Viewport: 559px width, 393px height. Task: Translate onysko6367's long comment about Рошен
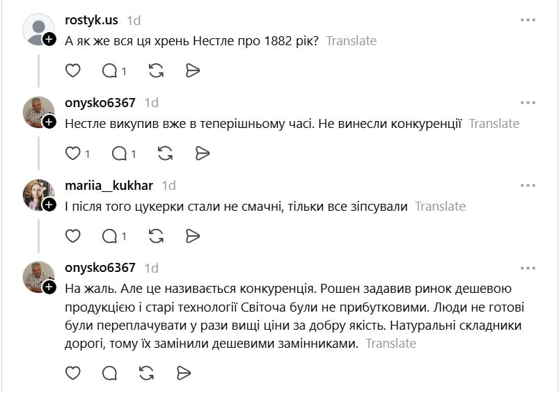(391, 344)
